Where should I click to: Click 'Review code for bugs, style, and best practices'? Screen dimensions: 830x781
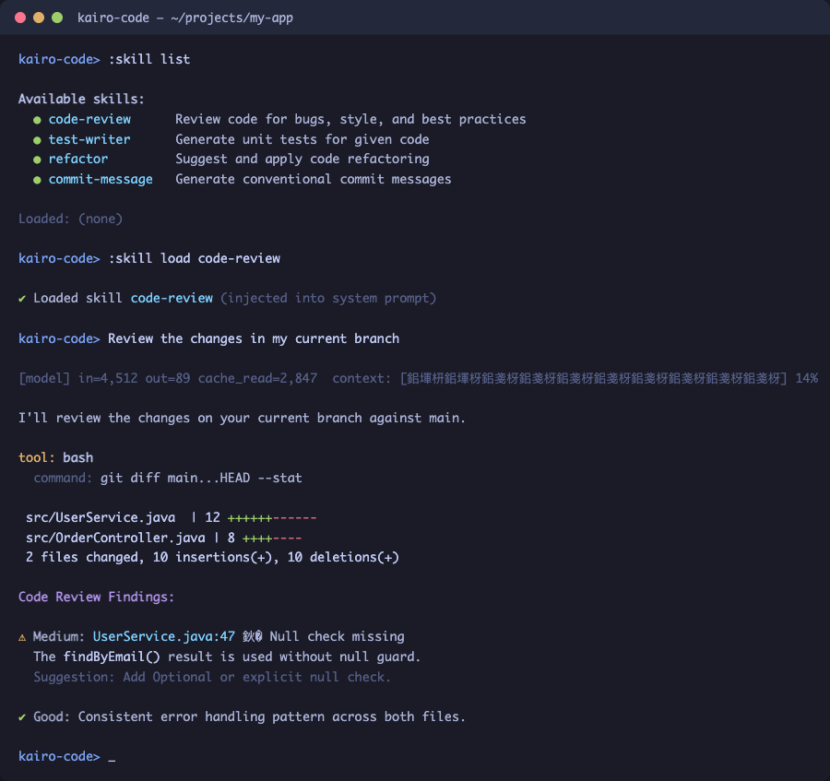point(350,119)
